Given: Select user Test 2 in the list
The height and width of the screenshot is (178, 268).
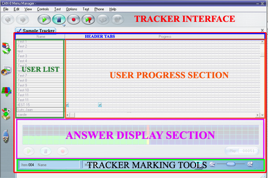Looking at the screenshot, I should point(40,46).
